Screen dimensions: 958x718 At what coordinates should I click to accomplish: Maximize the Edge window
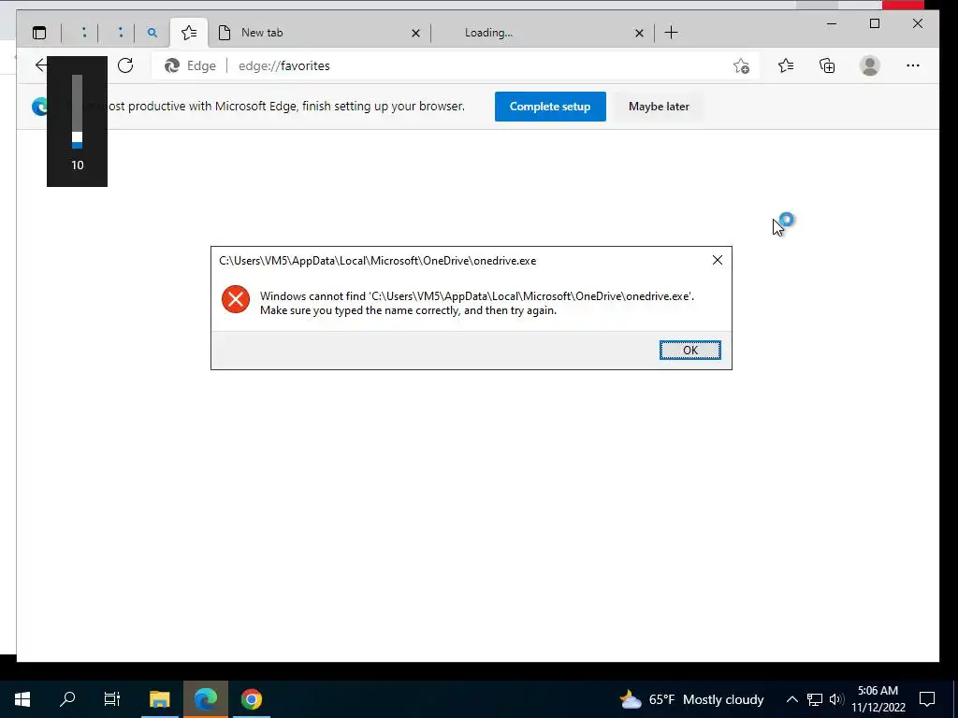[875, 23]
